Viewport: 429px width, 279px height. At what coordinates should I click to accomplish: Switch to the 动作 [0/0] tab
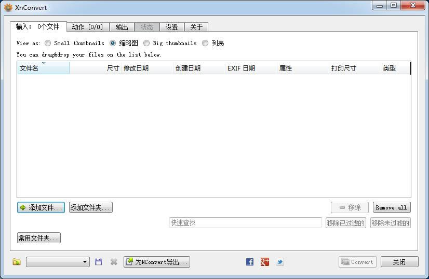(88, 27)
